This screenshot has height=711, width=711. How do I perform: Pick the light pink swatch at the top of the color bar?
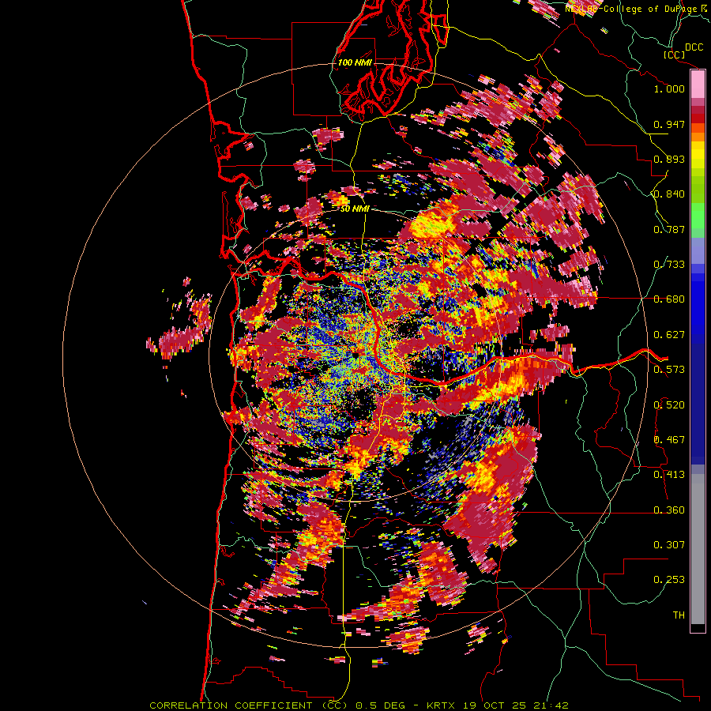698,85
